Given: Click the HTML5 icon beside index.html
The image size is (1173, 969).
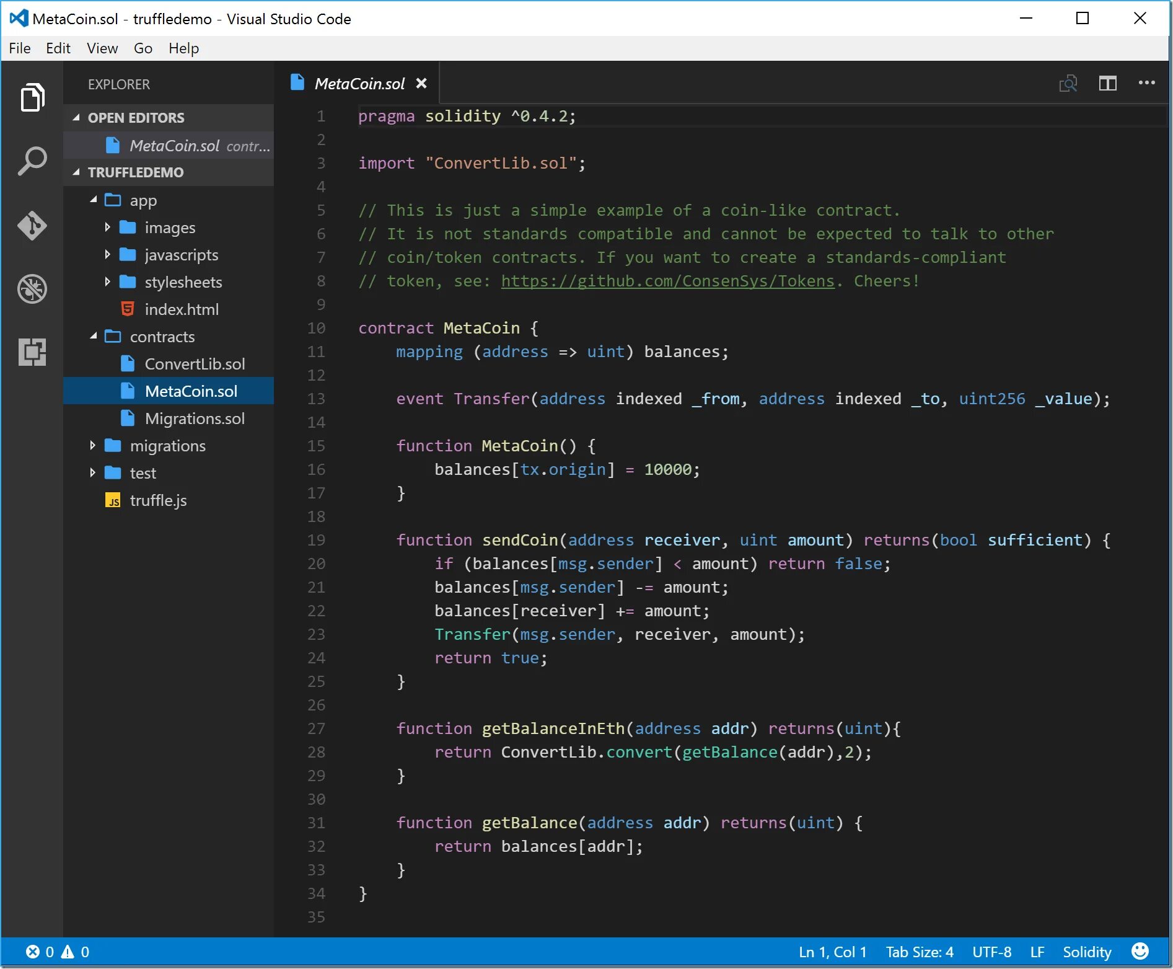Looking at the screenshot, I should 128,309.
